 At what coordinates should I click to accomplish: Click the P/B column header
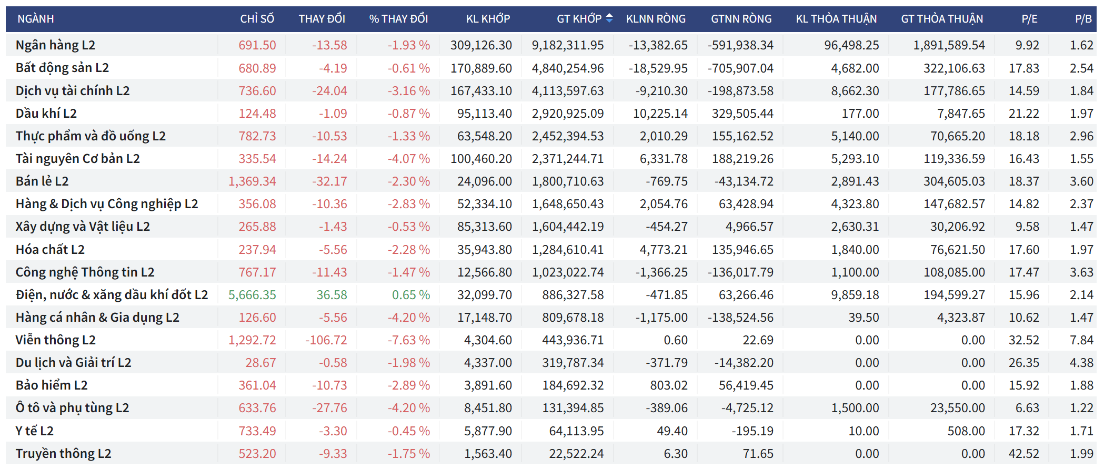[1083, 19]
